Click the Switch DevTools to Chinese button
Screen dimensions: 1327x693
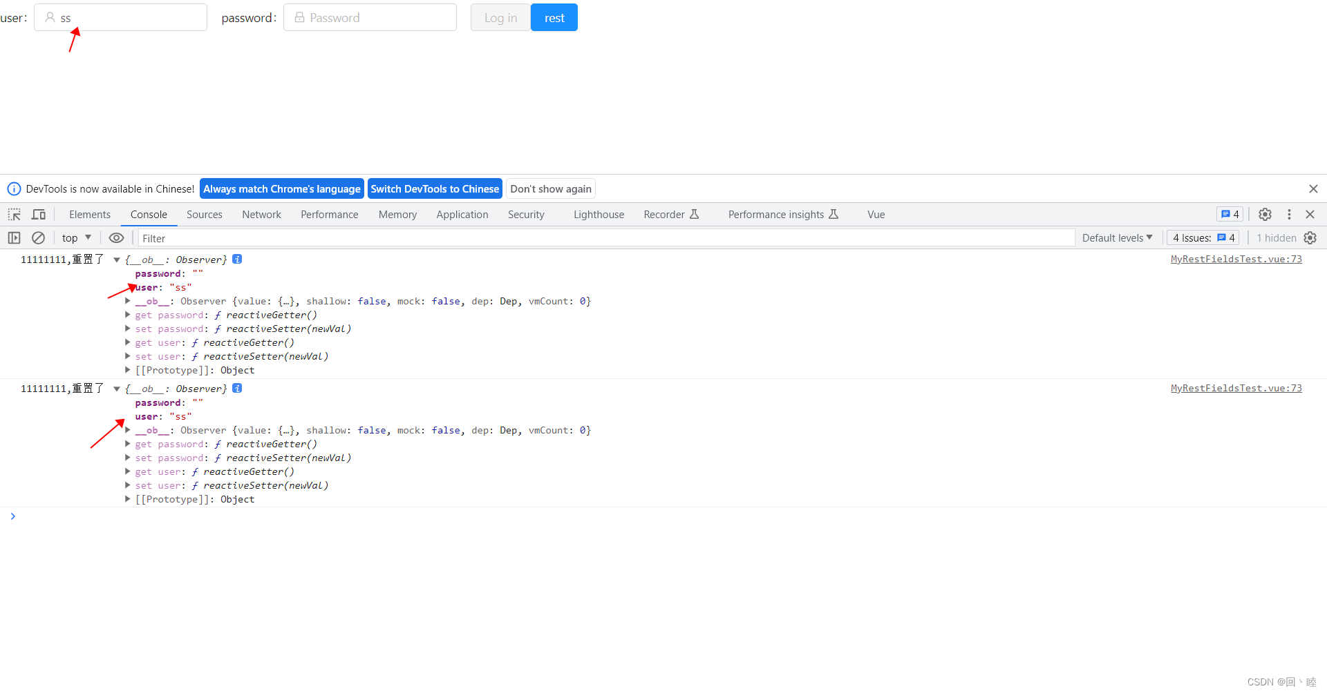click(x=435, y=188)
